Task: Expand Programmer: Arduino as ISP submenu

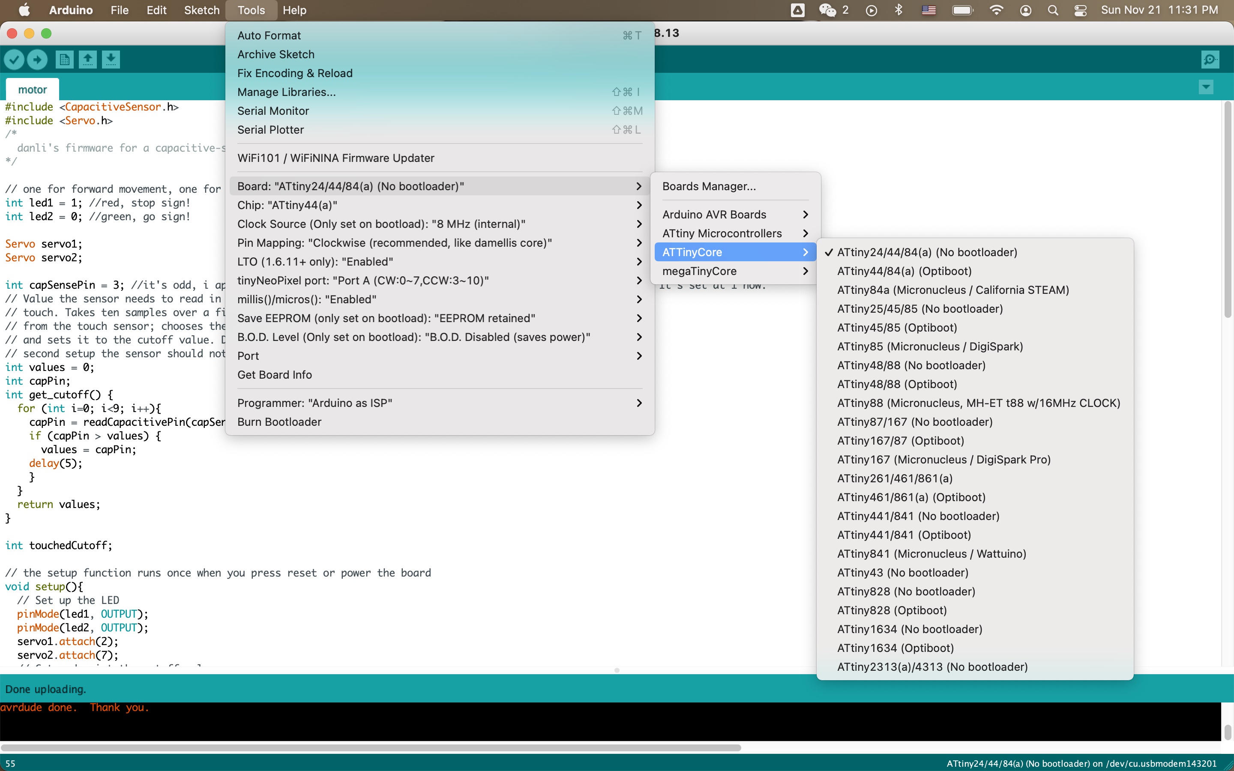Action: [x=440, y=403]
